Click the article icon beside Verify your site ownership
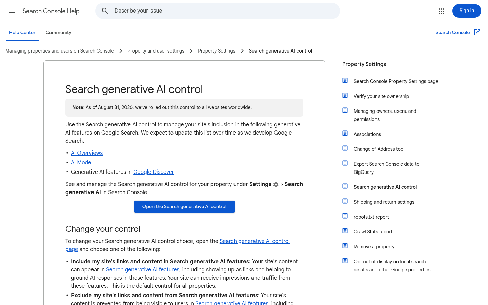 point(345,95)
